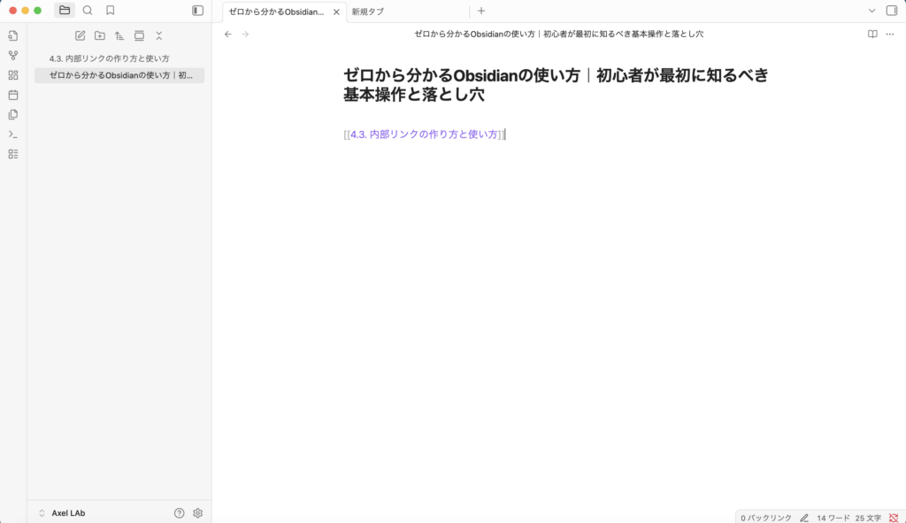Toggle the right sidebar panel

[891, 11]
